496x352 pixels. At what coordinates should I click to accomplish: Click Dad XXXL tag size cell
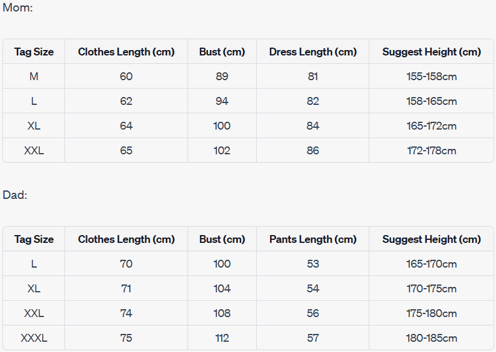click(34, 338)
